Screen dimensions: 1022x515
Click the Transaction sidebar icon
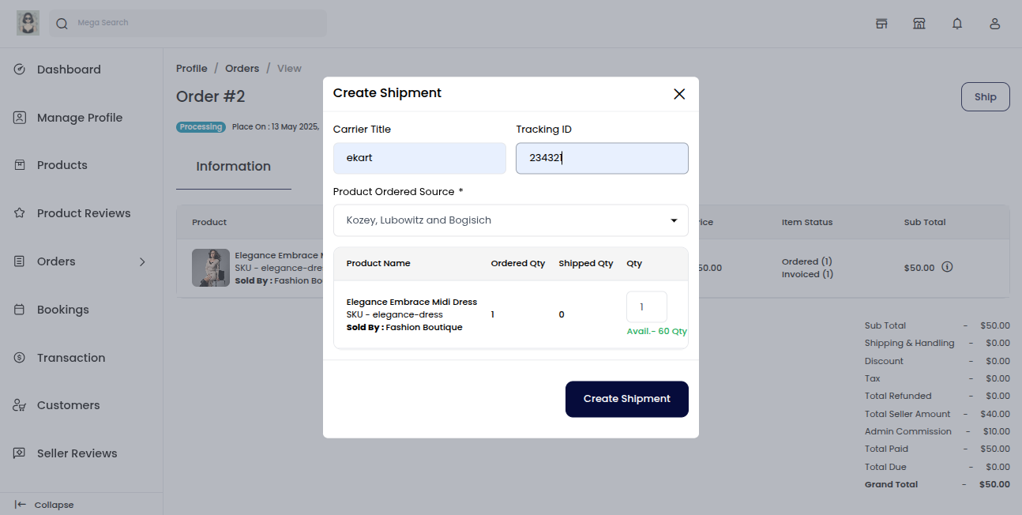(x=19, y=357)
